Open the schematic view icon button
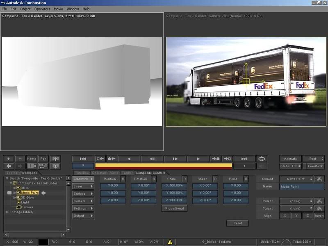This screenshot has height=246, width=328. 43,166
